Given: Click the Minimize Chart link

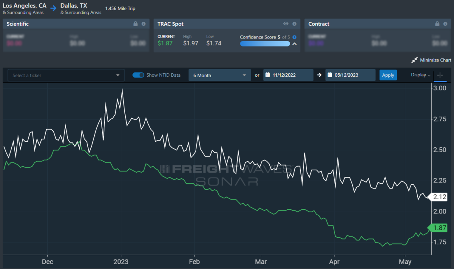Looking at the screenshot, I should click(435, 60).
